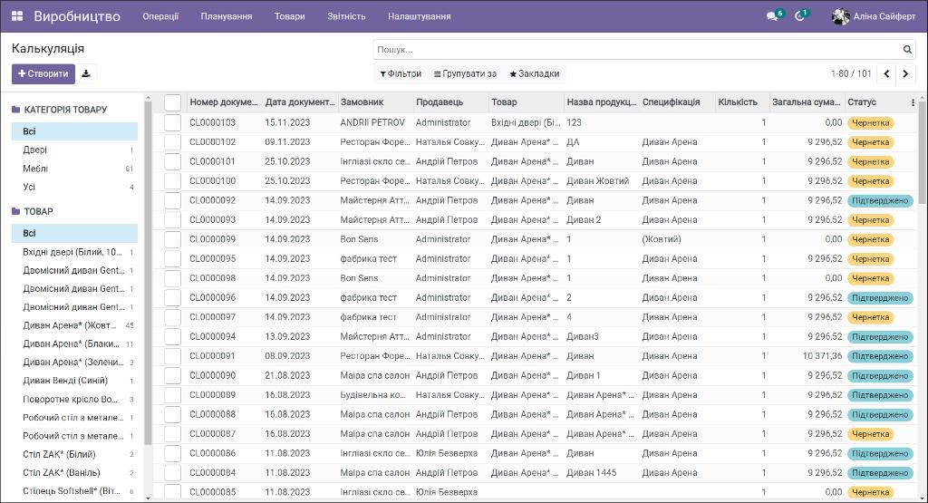Toggle the select-all header checkbox
The width and height of the screenshot is (928, 503).
point(173,102)
